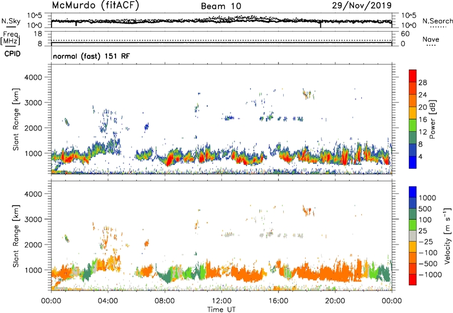Click the '-500' label on the Velocity colorbar
Viewport: 453px width, 313px height.
tap(428, 263)
